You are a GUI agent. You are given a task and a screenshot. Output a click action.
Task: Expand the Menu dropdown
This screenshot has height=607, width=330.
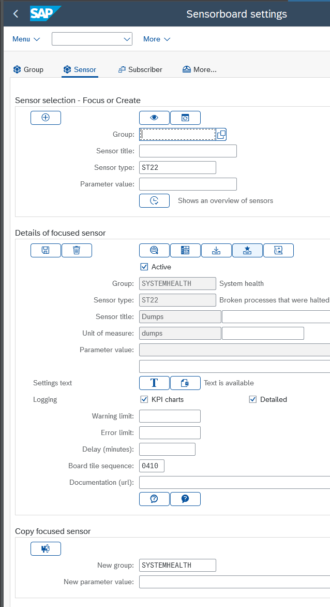pyautogui.click(x=26, y=39)
